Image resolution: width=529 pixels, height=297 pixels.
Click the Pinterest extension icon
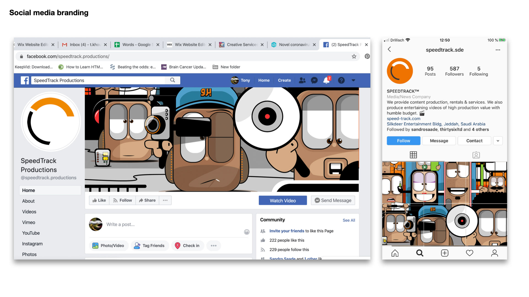pos(367,56)
